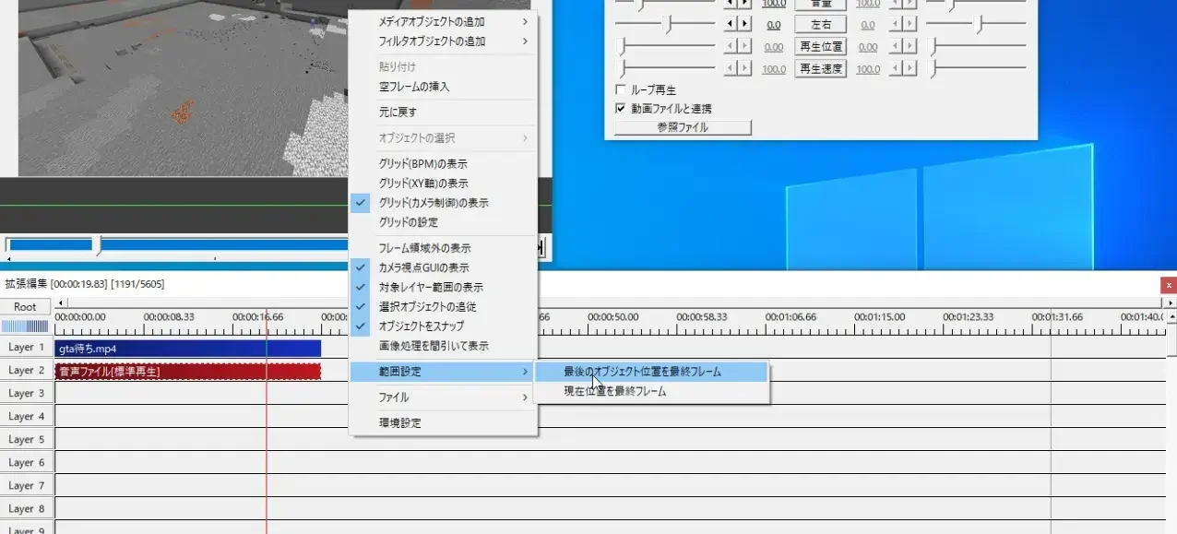Enable the ループ再生 checkbox
Screen dimensions: 1177x534
click(x=622, y=89)
